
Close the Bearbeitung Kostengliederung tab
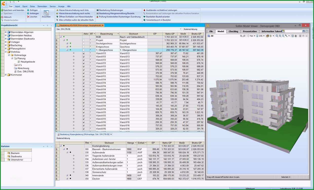pos(111,134)
